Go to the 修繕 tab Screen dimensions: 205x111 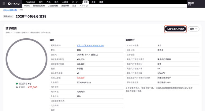[x=101, y=2]
